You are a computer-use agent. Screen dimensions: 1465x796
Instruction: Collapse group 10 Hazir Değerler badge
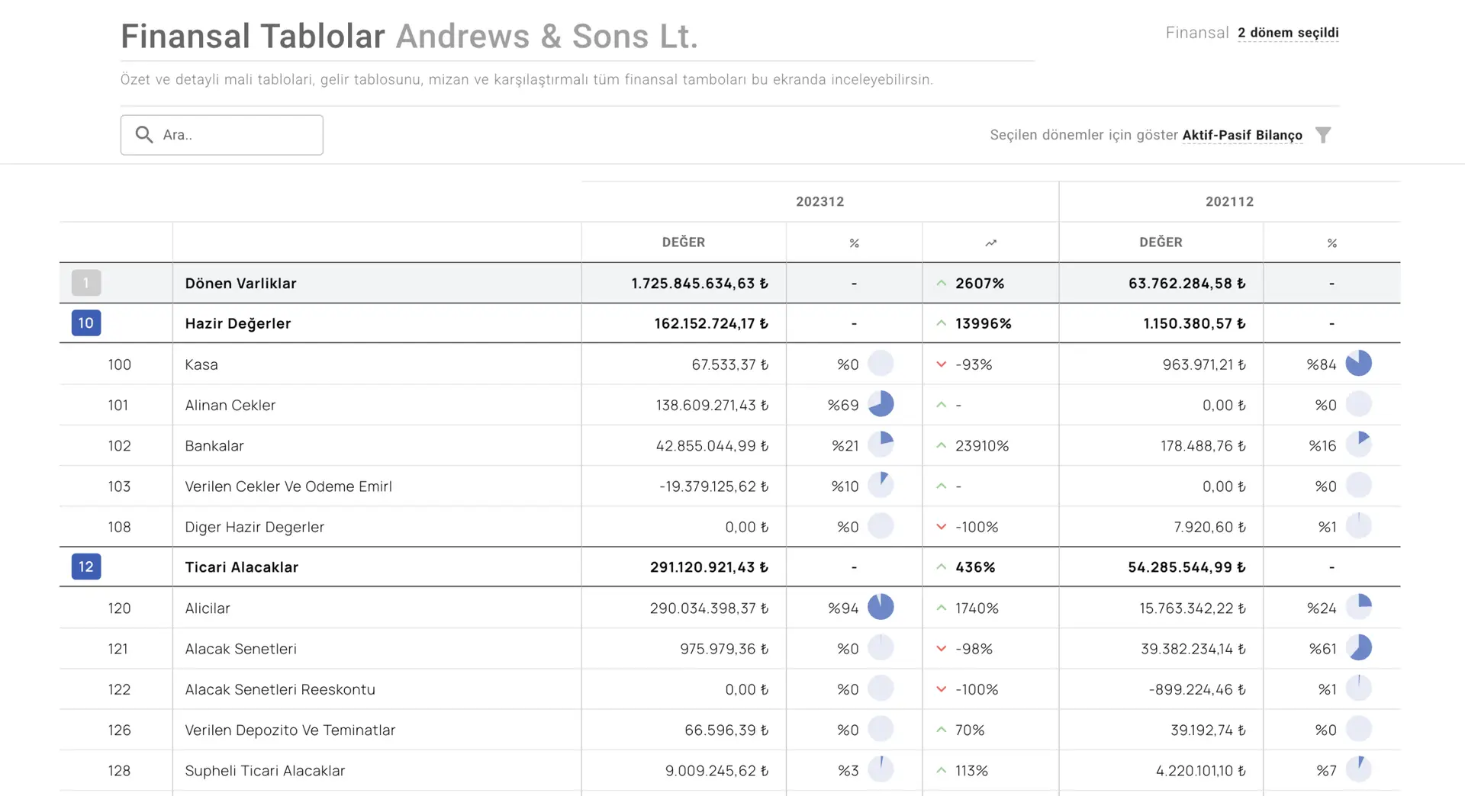click(x=86, y=323)
